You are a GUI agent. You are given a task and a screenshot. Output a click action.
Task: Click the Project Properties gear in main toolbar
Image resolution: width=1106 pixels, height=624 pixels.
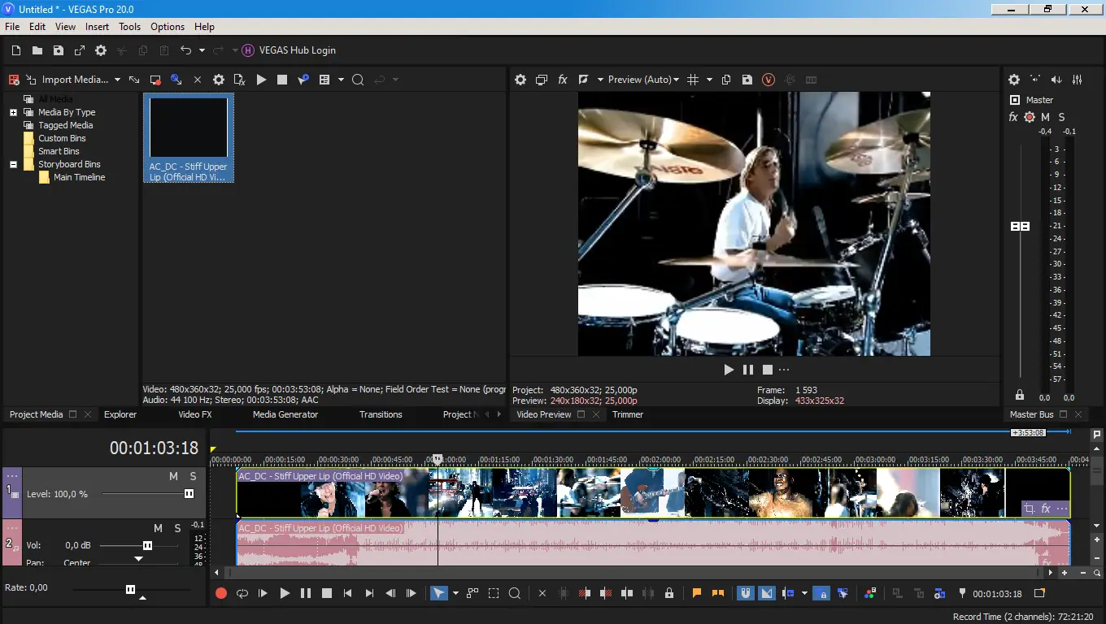(x=101, y=50)
